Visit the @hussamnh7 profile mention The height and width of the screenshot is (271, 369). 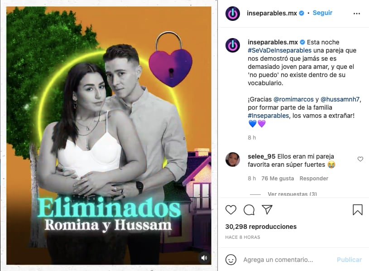[x=340, y=99]
